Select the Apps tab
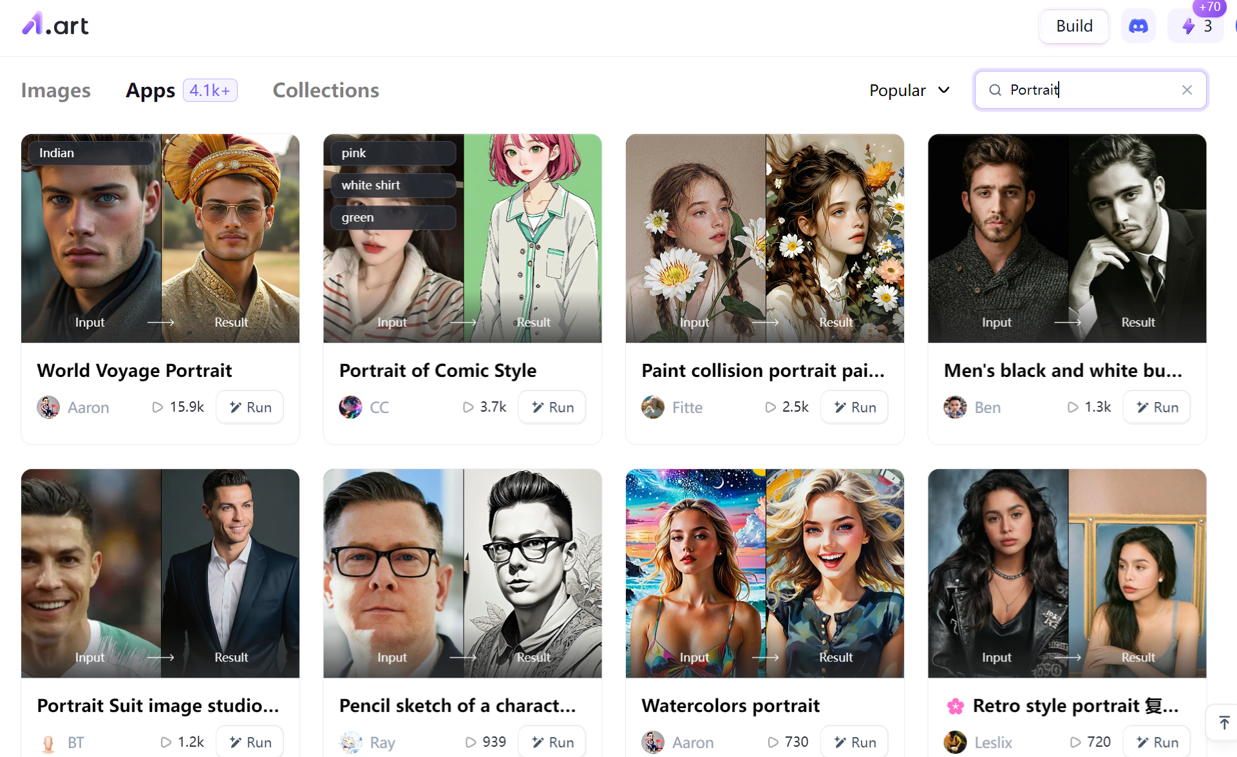1237x757 pixels. point(150,90)
